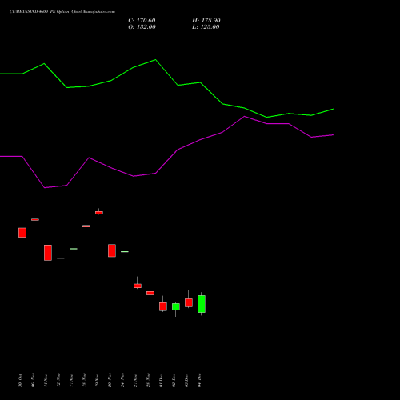Viewport: 400px width, 400px height.
Task: Click the 27 Nov date label
Action: [x=135, y=380]
